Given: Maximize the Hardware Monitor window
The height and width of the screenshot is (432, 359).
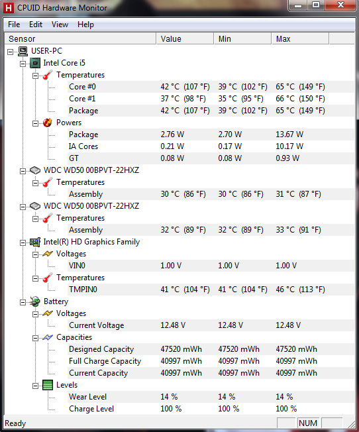Looking at the screenshot, I should tap(316, 5).
